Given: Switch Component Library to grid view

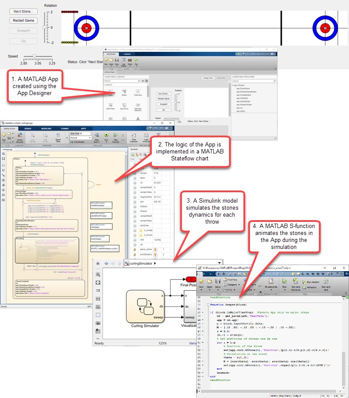Looking at the screenshot, I should [147, 81].
